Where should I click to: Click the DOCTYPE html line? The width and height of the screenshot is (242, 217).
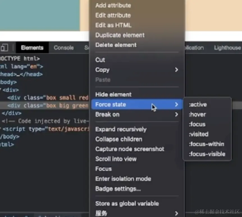(20, 59)
